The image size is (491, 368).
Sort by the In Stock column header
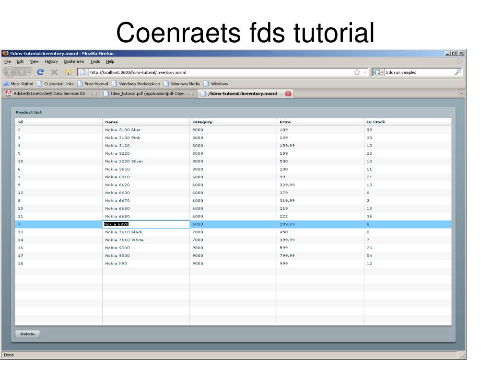(408, 122)
